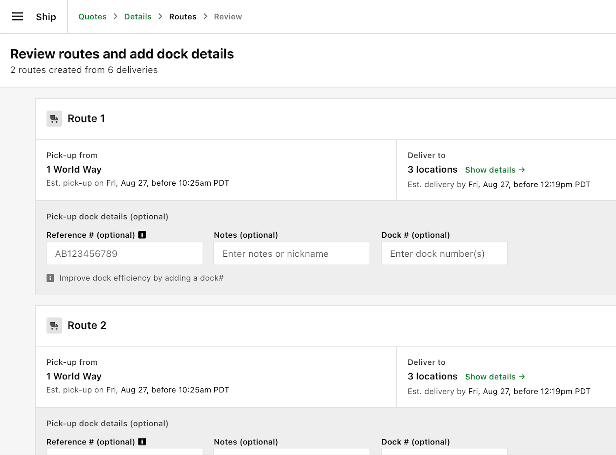Show details for Route 2 deliveries

point(495,377)
